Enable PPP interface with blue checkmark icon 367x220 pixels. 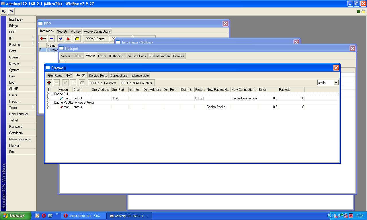[60, 39]
